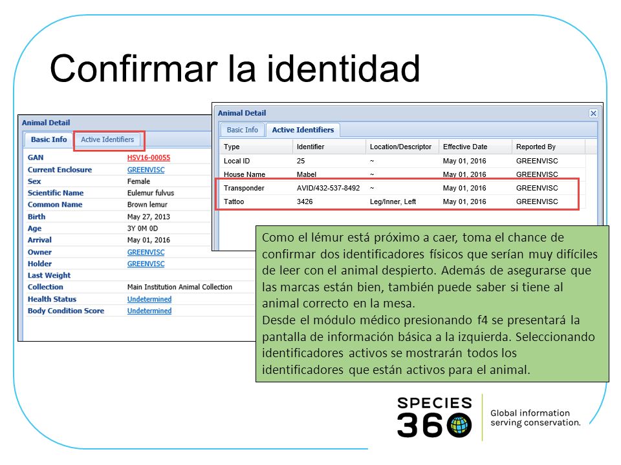Viewport: 621px width, 465px height.
Task: Click the Birth date May 27, 2013
Action: click(149, 217)
